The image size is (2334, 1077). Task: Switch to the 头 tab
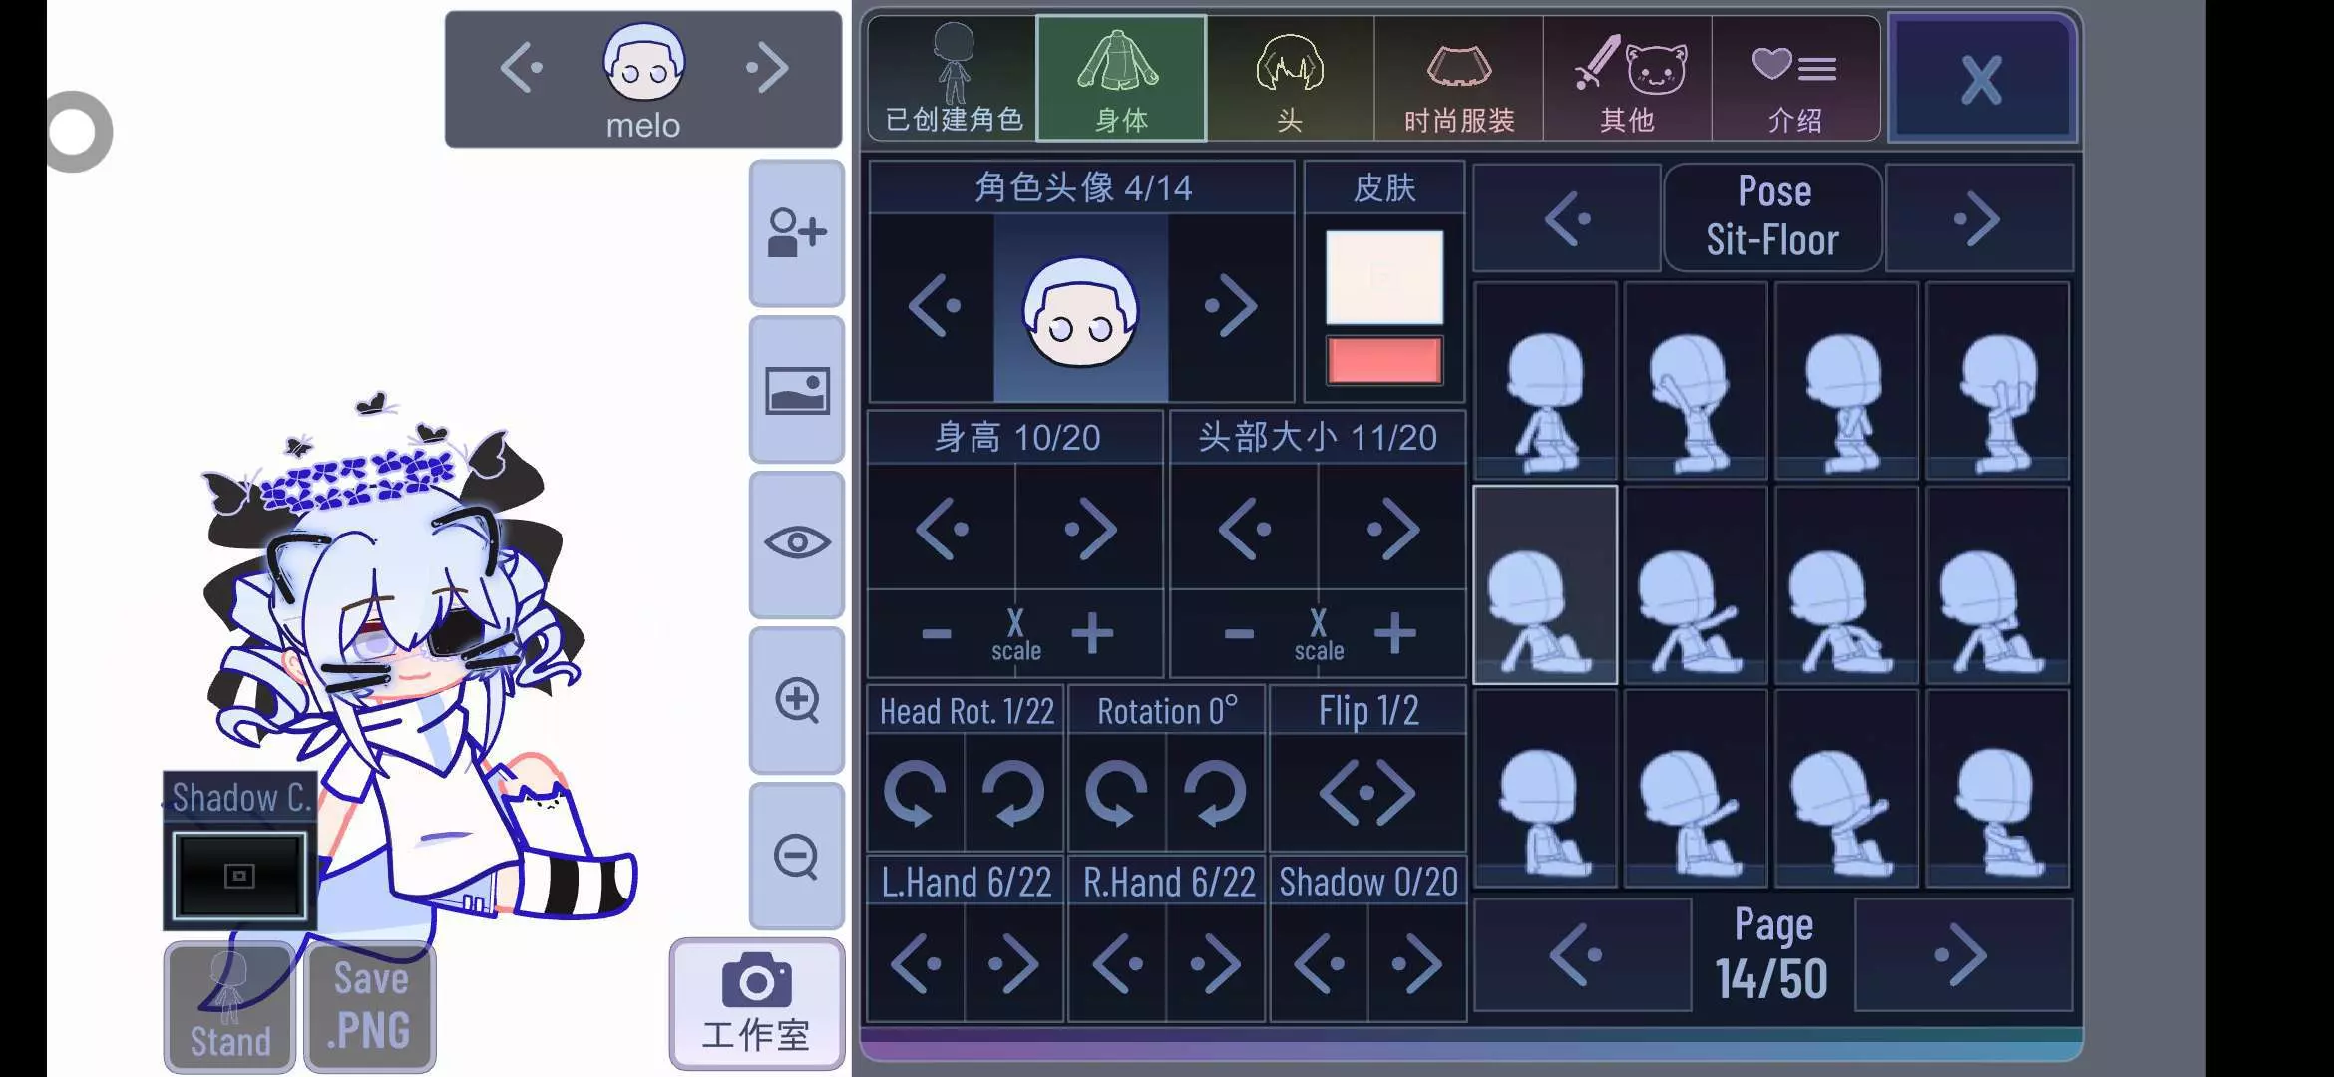tap(1290, 79)
